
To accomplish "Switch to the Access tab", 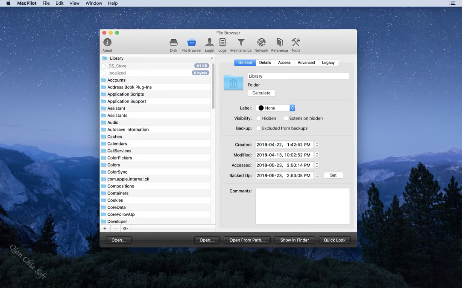I will (284, 63).
